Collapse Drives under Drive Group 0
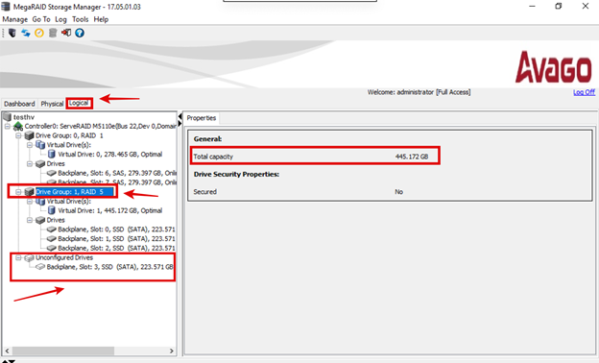599x363 pixels. click(30, 164)
